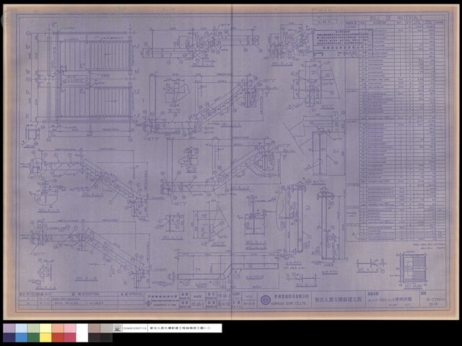Pick the red calibration swatch
Image resolution: width=462 pixels, height=346 pixels.
(58, 338)
